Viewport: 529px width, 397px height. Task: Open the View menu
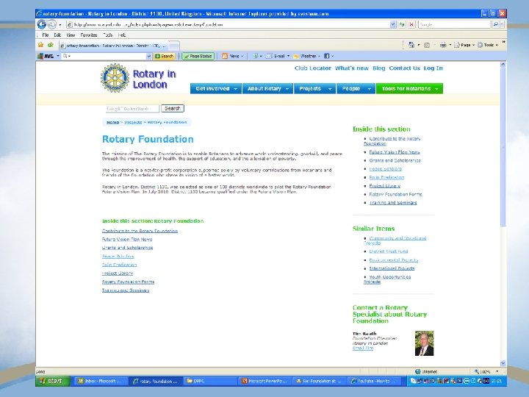pyautogui.click(x=71, y=35)
